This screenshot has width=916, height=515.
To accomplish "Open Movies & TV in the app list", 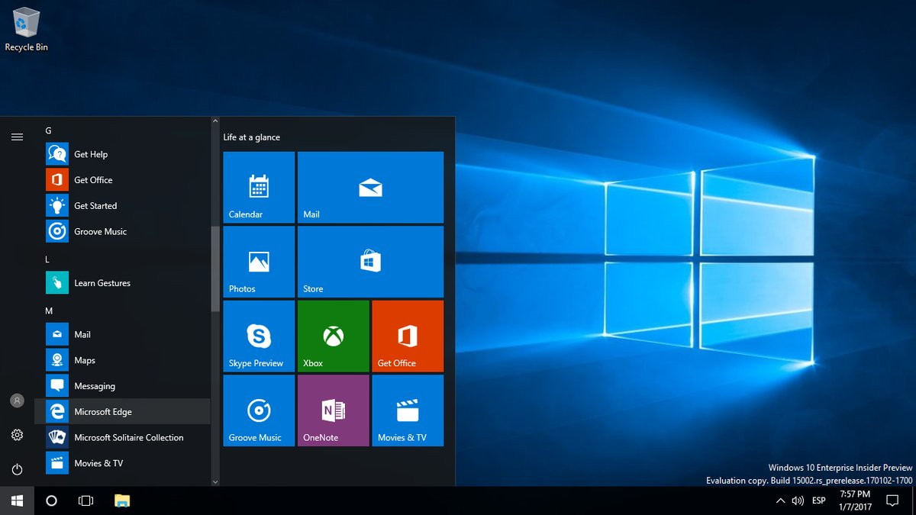I will coord(122,463).
